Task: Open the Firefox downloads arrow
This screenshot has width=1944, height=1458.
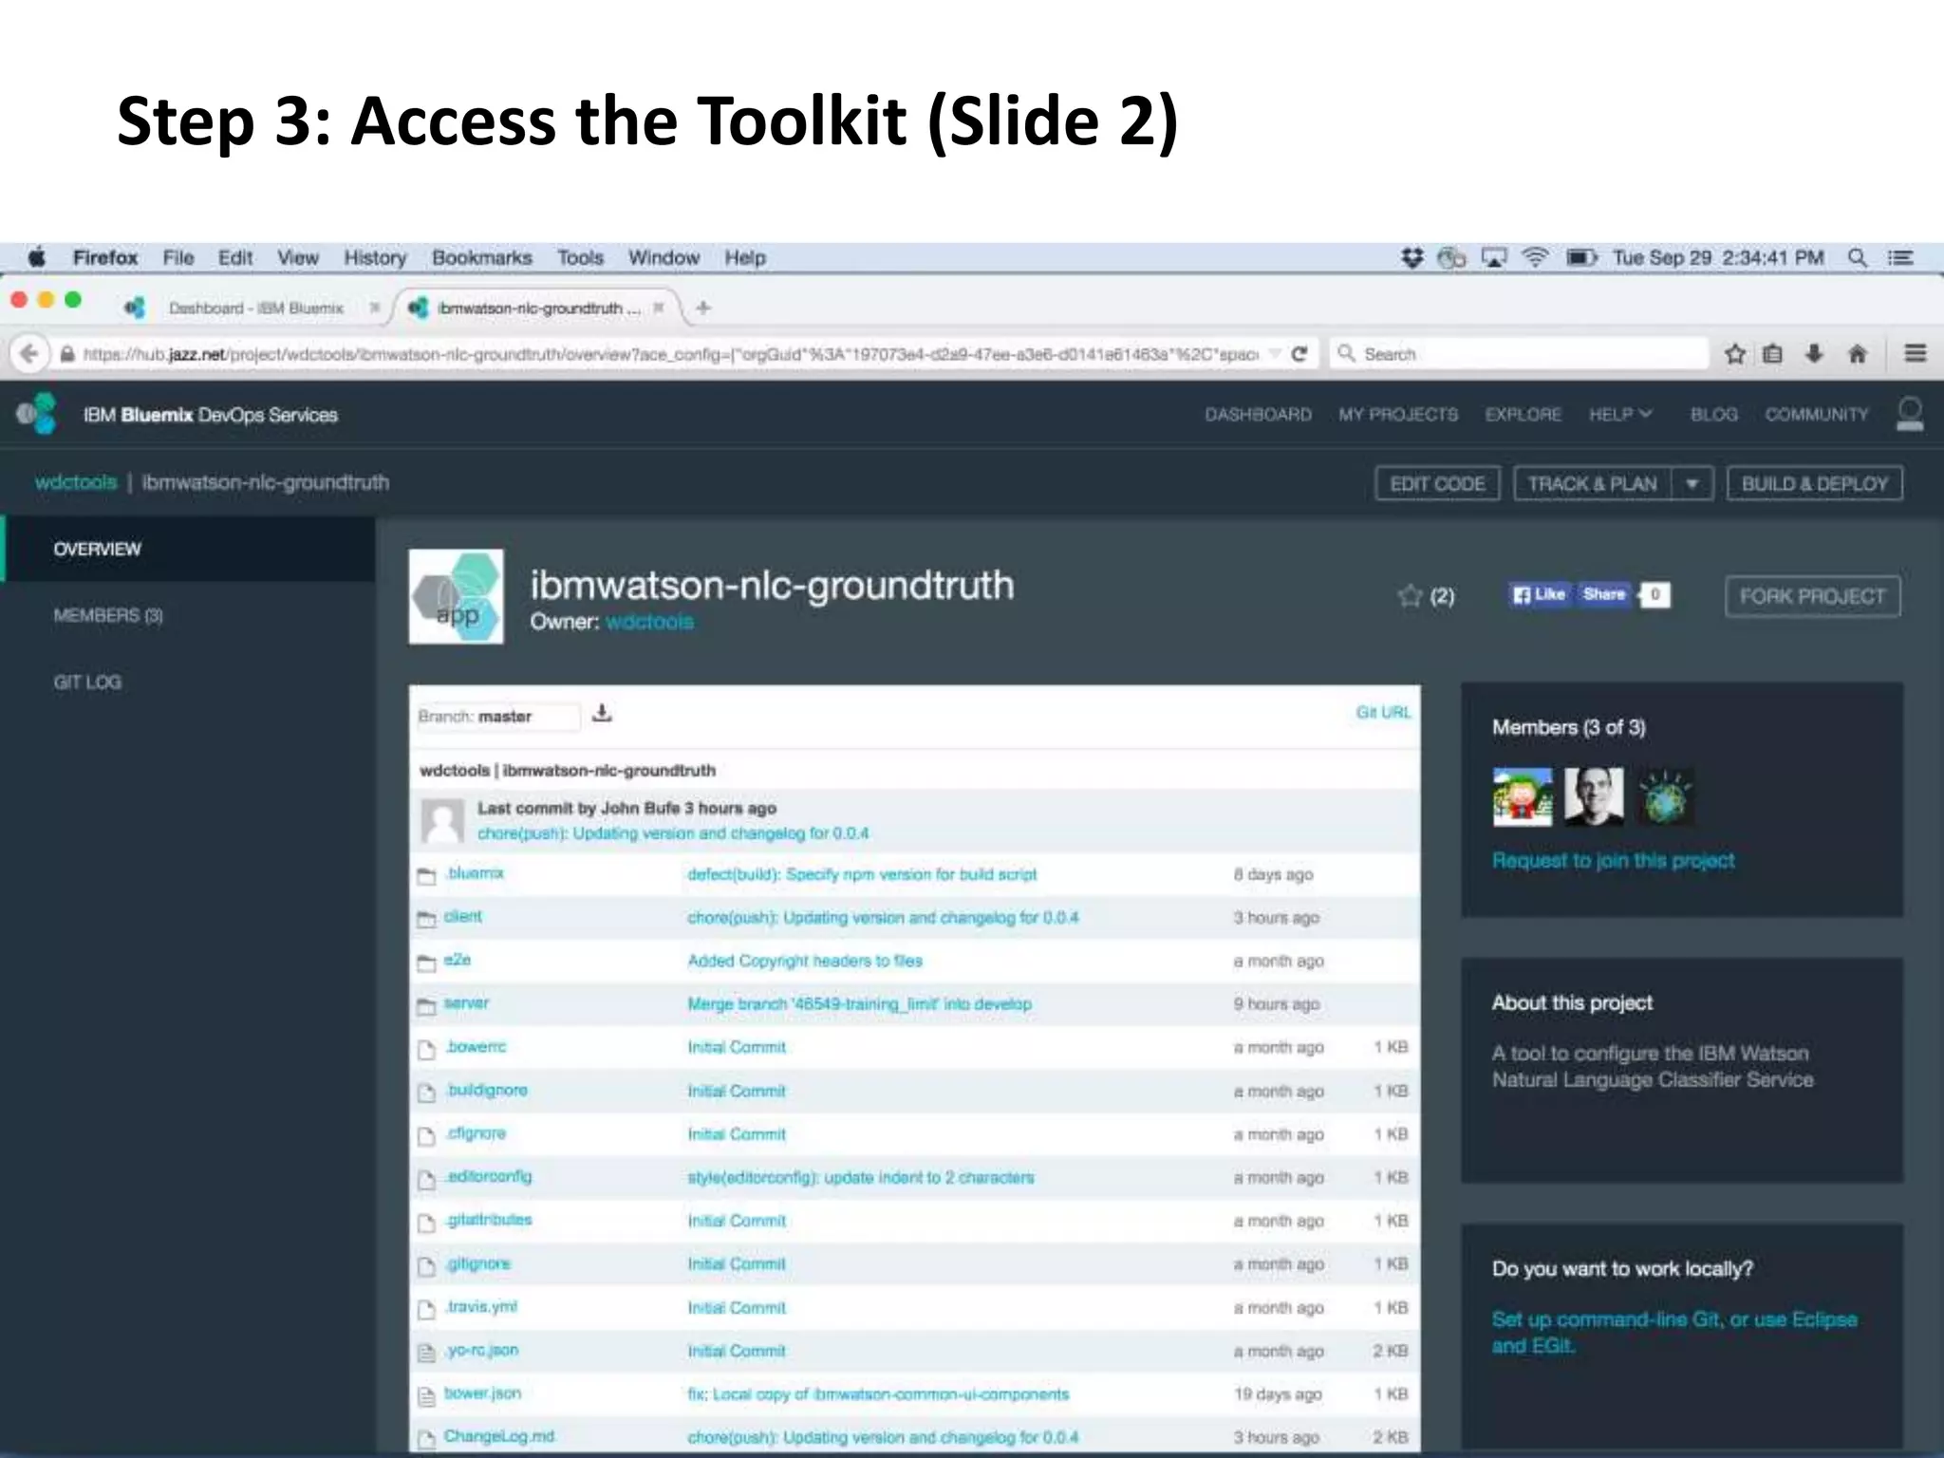Action: [x=1814, y=354]
